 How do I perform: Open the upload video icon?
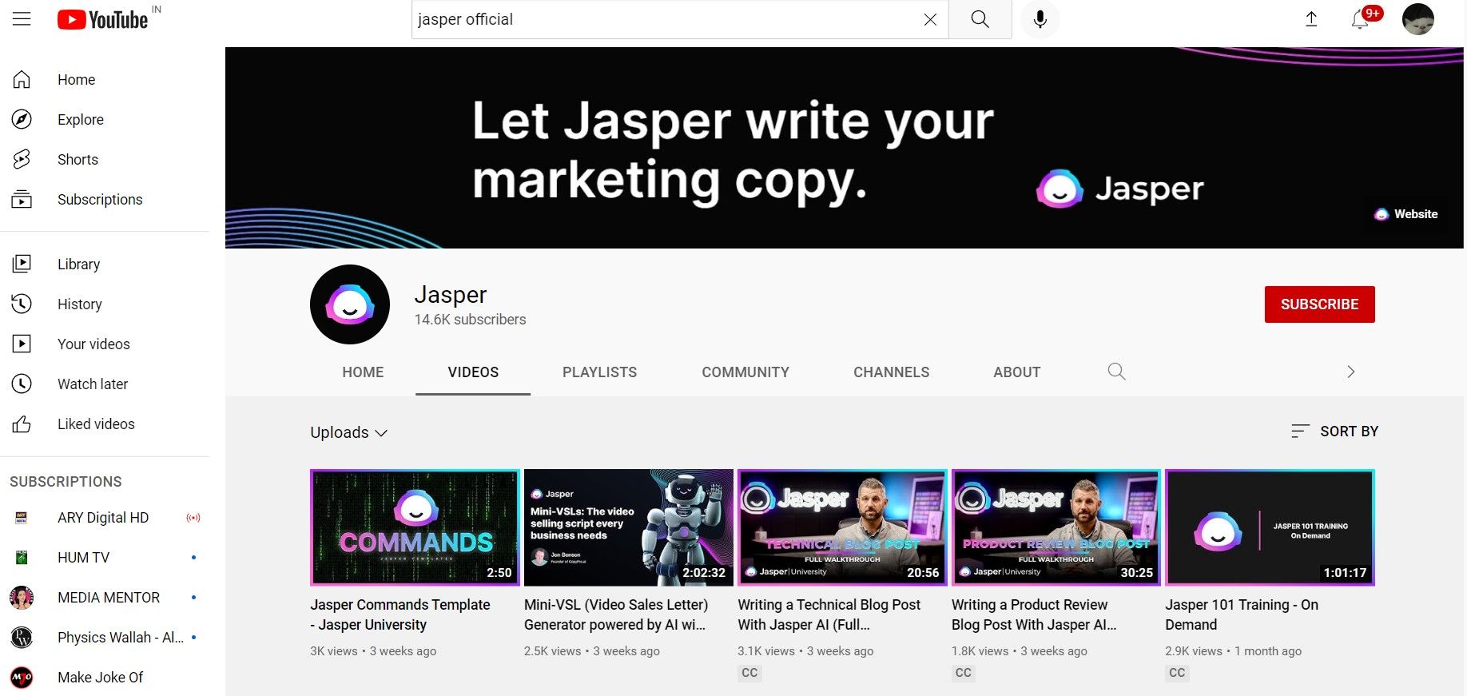pos(1311,19)
